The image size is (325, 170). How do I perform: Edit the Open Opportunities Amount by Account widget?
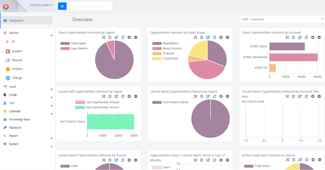[300, 37]
